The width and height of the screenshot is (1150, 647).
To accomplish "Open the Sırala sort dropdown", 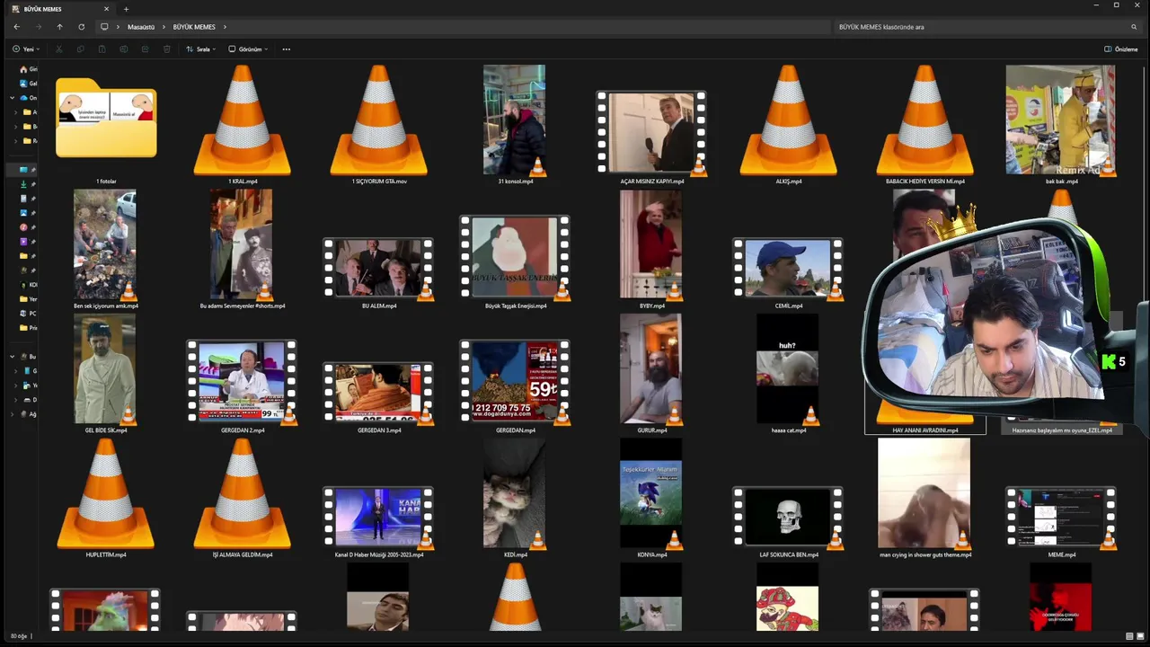I will (200, 49).
